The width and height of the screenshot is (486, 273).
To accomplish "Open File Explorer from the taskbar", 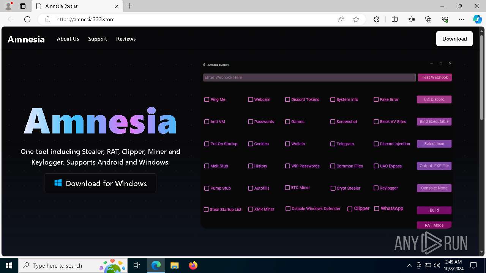I will [x=175, y=265].
